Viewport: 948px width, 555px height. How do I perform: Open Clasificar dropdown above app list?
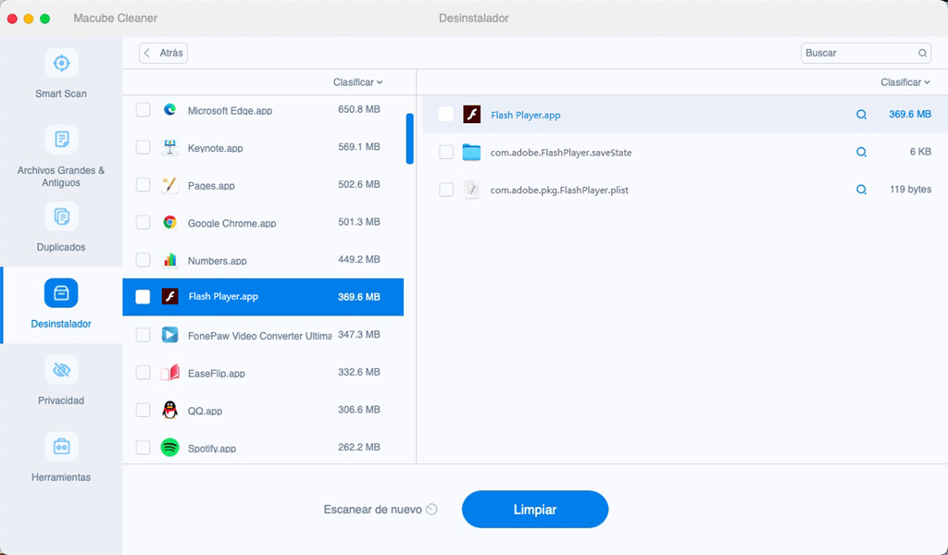coord(358,82)
